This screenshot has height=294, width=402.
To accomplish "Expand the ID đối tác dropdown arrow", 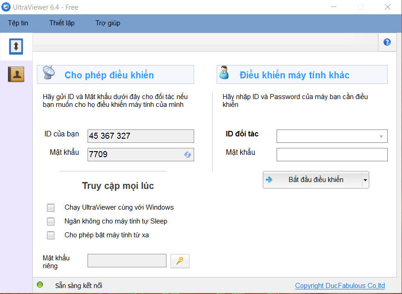I will pos(381,136).
